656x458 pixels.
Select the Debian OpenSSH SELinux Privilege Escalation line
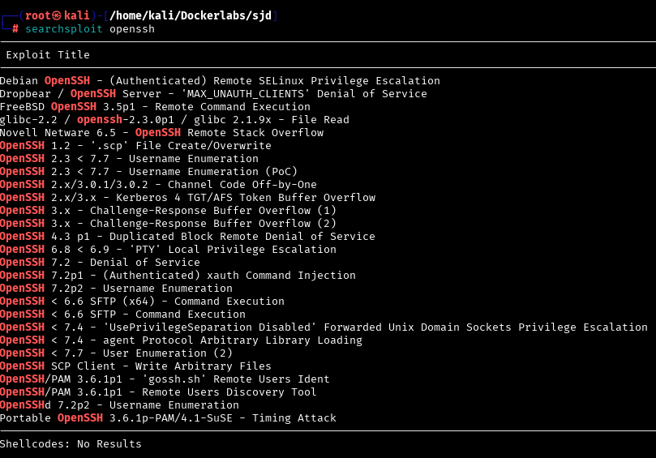(x=220, y=81)
